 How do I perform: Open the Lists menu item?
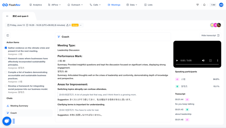(148, 5)
